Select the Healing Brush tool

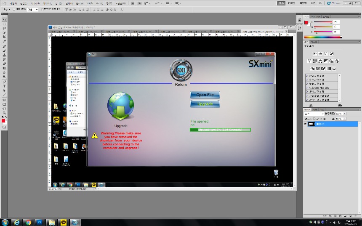(4, 47)
